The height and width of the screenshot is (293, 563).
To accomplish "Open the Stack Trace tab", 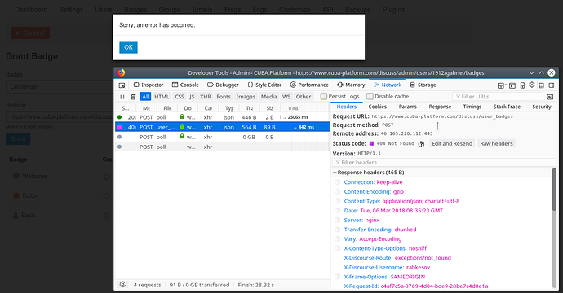I will [x=507, y=107].
